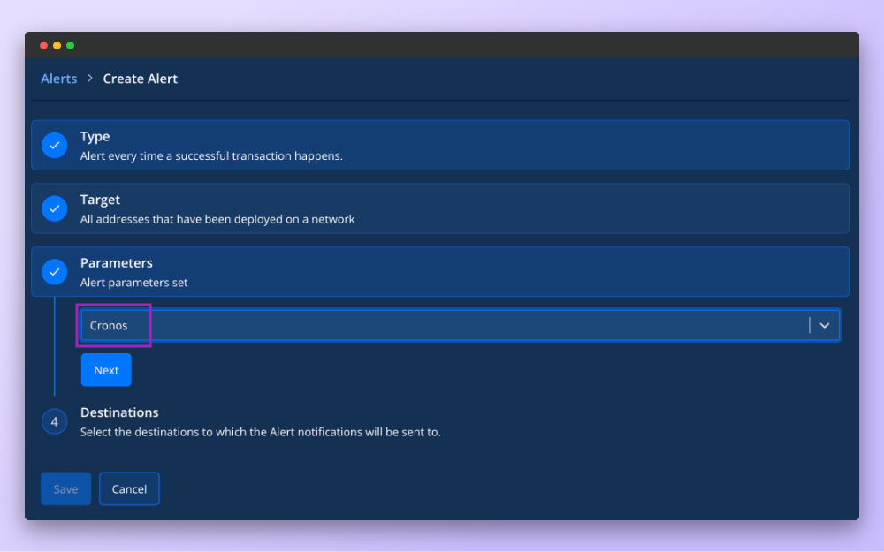Click the disabled Save button
Viewport: 884px width, 552px height.
(x=66, y=489)
